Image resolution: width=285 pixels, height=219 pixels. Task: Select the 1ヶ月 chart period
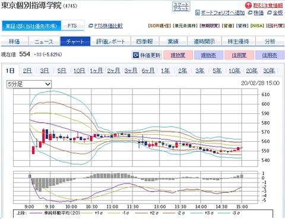click(x=96, y=71)
